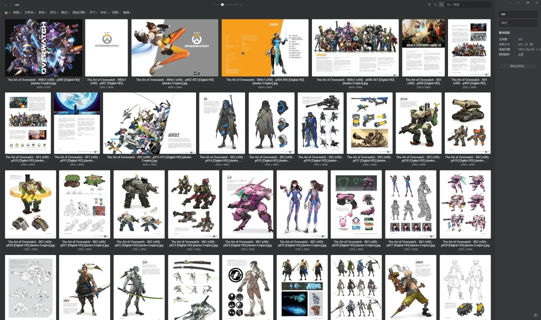Open the blue and yellow guns page p017

click(x=369, y=123)
